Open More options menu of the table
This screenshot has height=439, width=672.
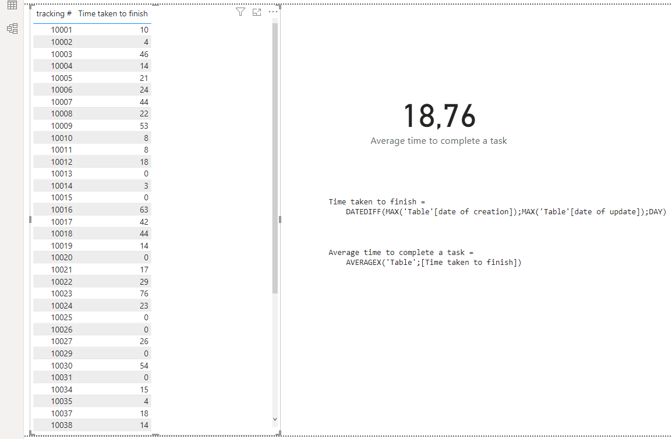pyautogui.click(x=273, y=12)
